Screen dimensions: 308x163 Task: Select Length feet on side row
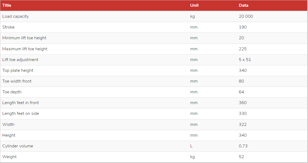pos(154,114)
